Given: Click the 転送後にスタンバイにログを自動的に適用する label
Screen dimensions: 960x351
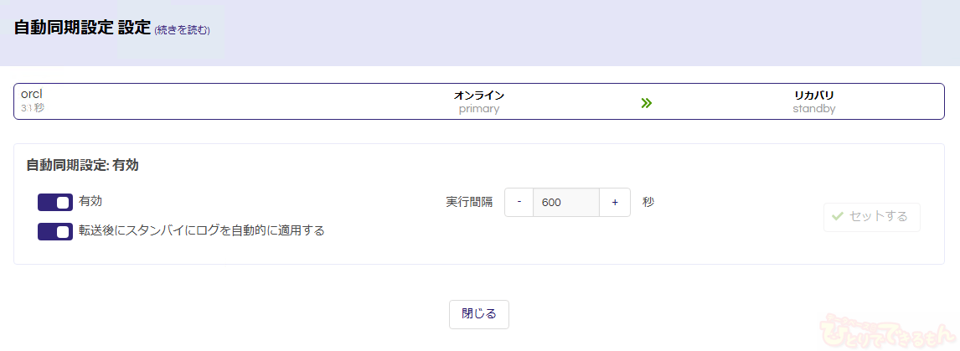Looking at the screenshot, I should point(202,230).
